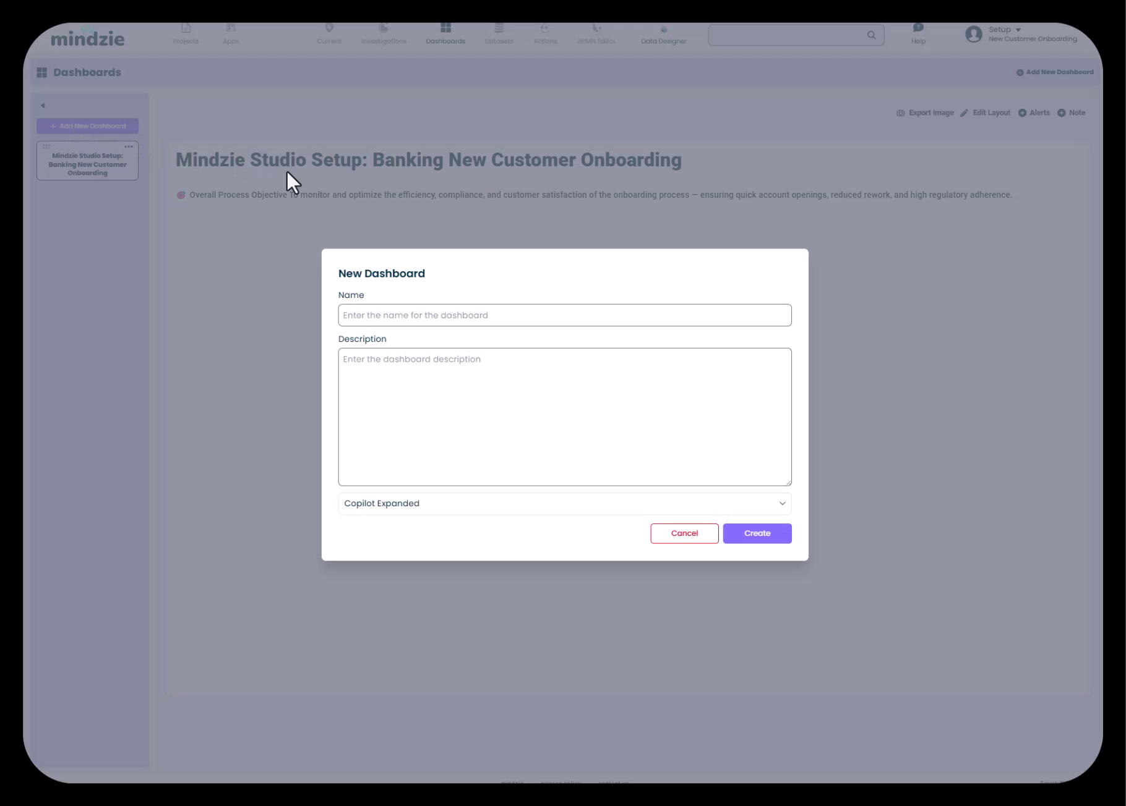The width and height of the screenshot is (1126, 806).
Task: Switch to the Actions nav tab
Action: click(545, 33)
